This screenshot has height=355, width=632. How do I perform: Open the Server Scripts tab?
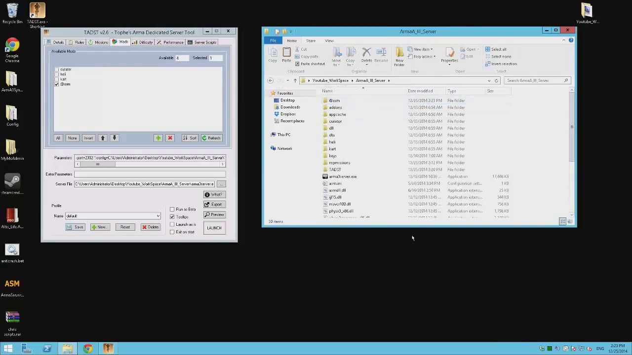202,42
